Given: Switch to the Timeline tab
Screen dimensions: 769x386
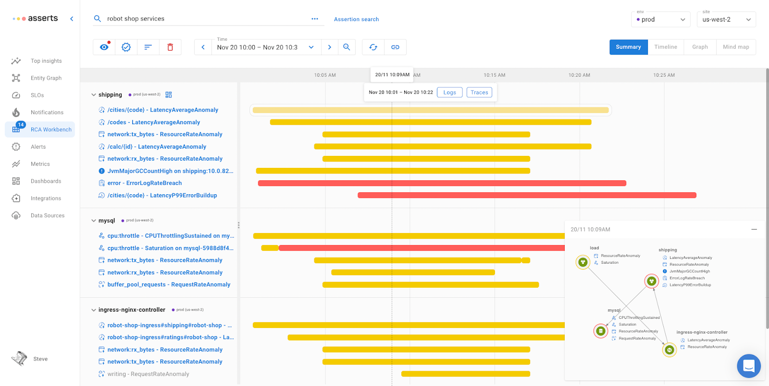Looking at the screenshot, I should click(x=665, y=47).
